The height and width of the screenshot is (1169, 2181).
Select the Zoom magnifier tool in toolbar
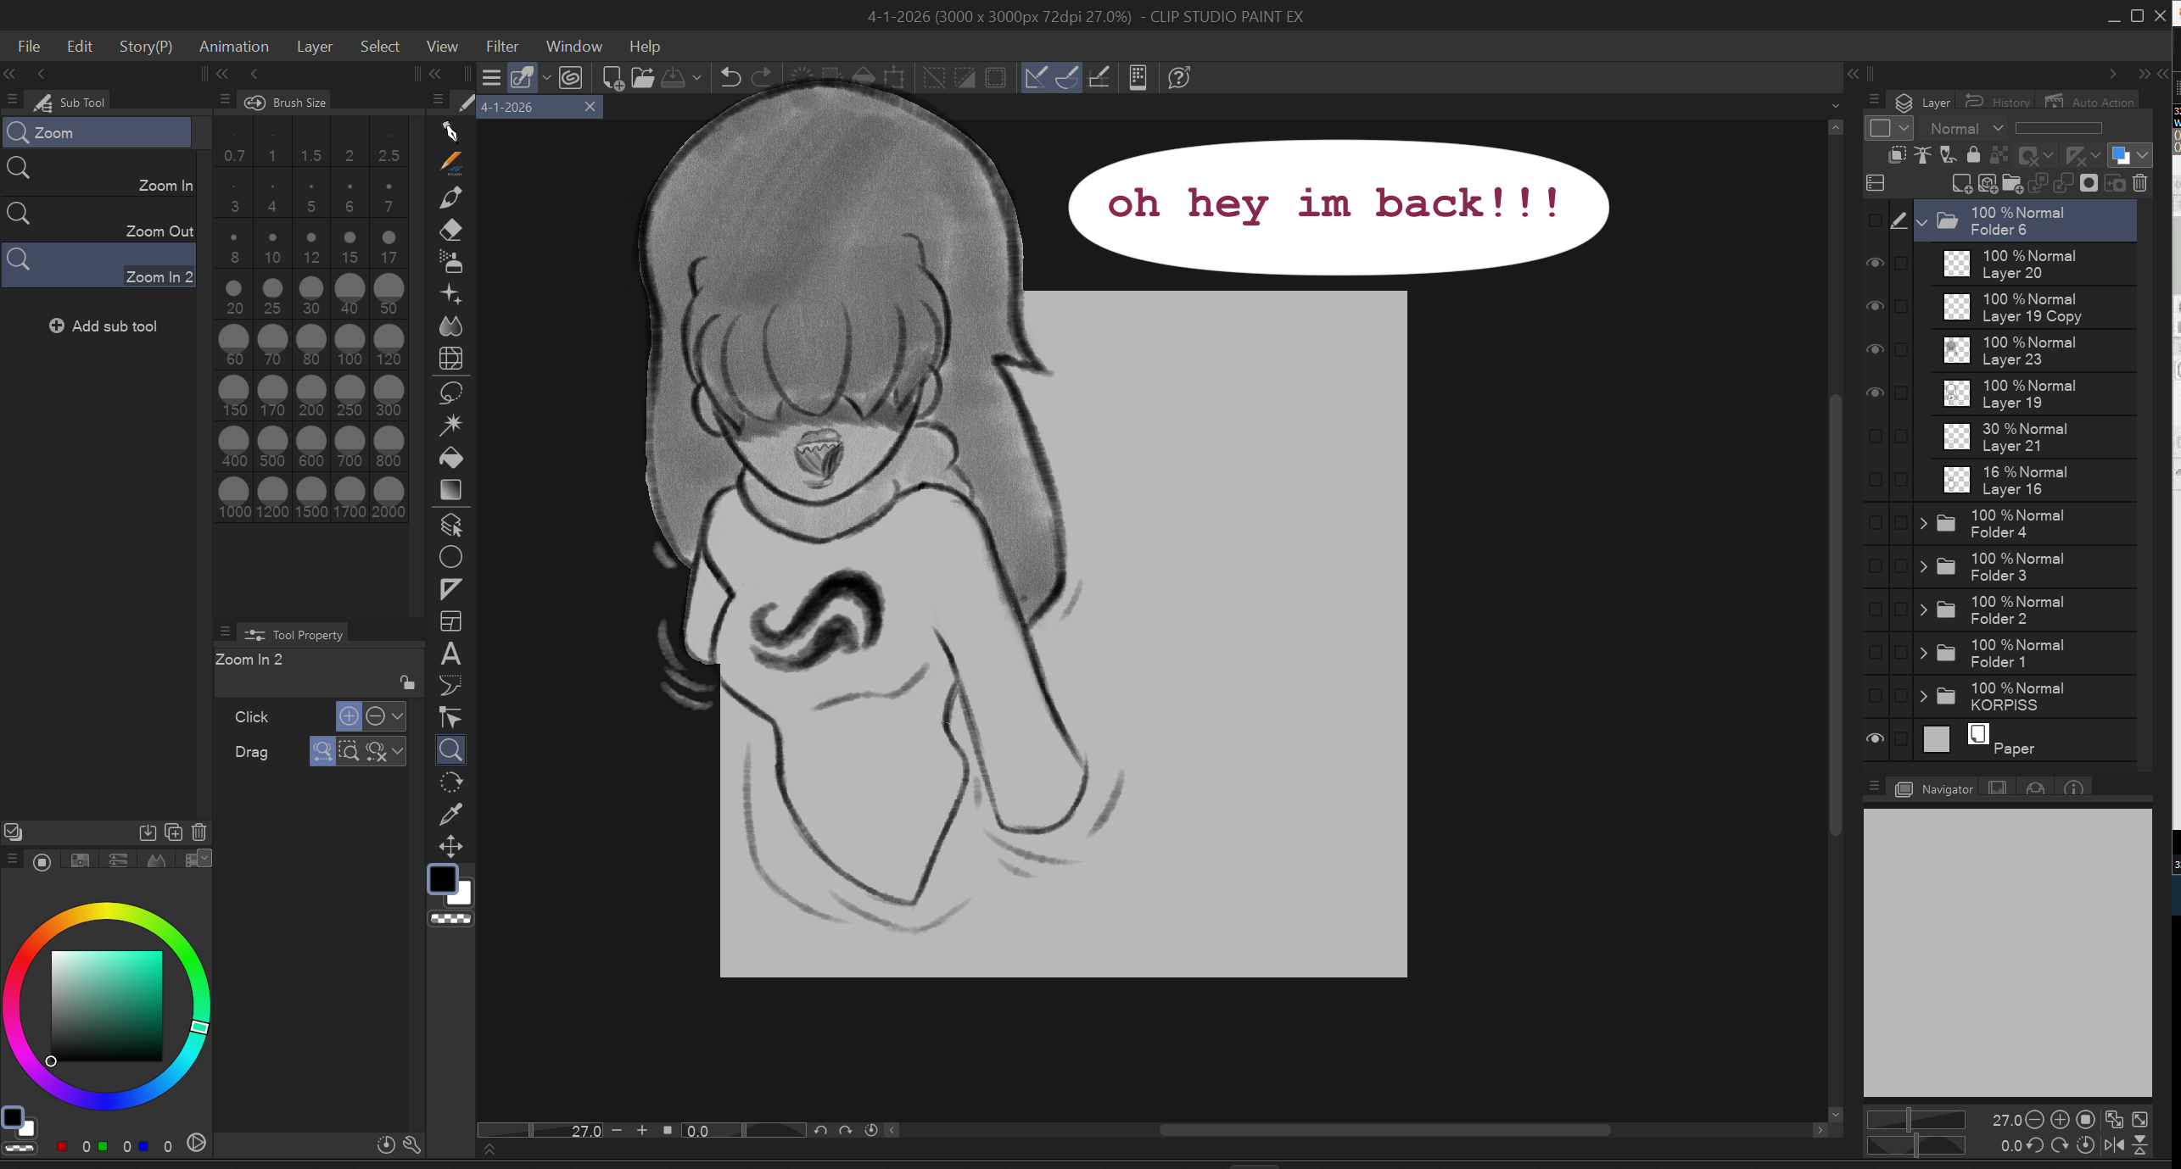[x=450, y=749]
